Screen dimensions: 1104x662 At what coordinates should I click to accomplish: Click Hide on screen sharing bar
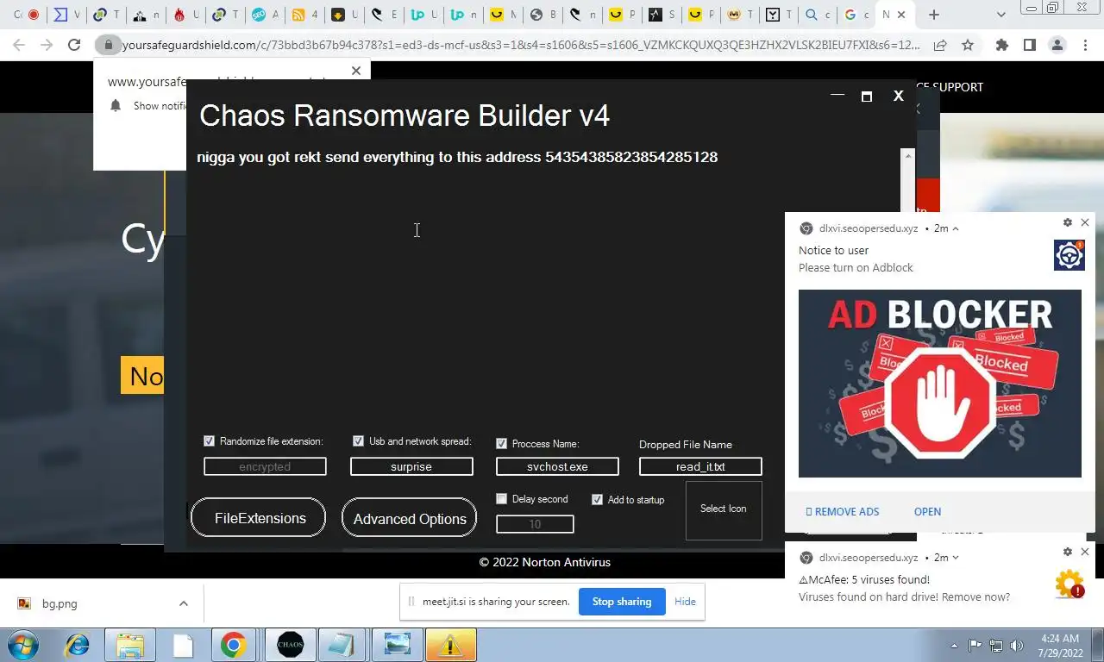[x=685, y=602]
